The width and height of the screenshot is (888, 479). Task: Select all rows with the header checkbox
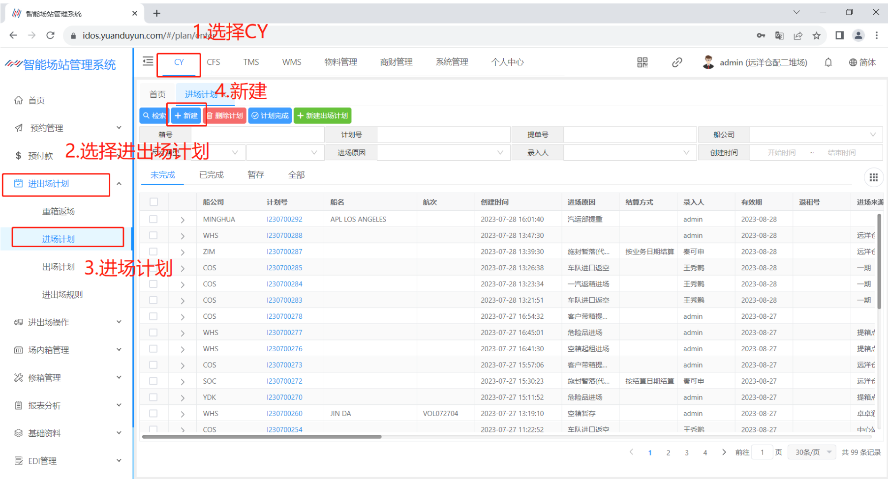tap(153, 202)
